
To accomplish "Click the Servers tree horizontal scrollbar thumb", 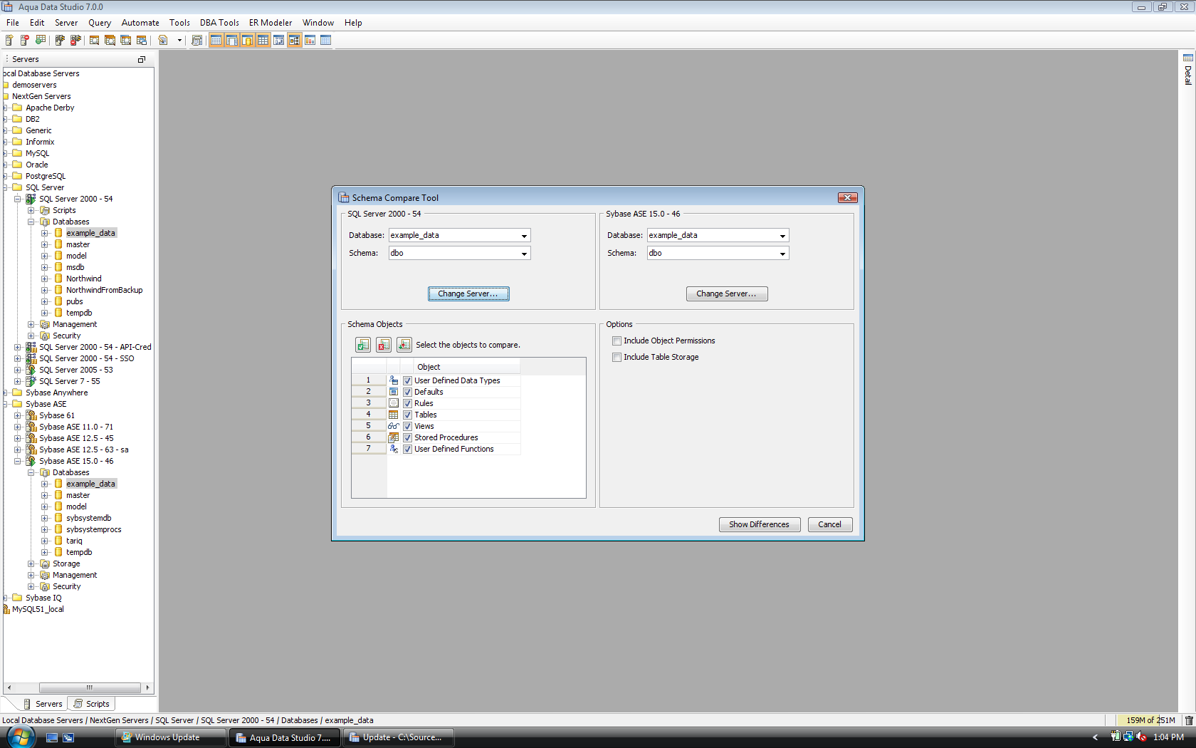I will click(90, 687).
